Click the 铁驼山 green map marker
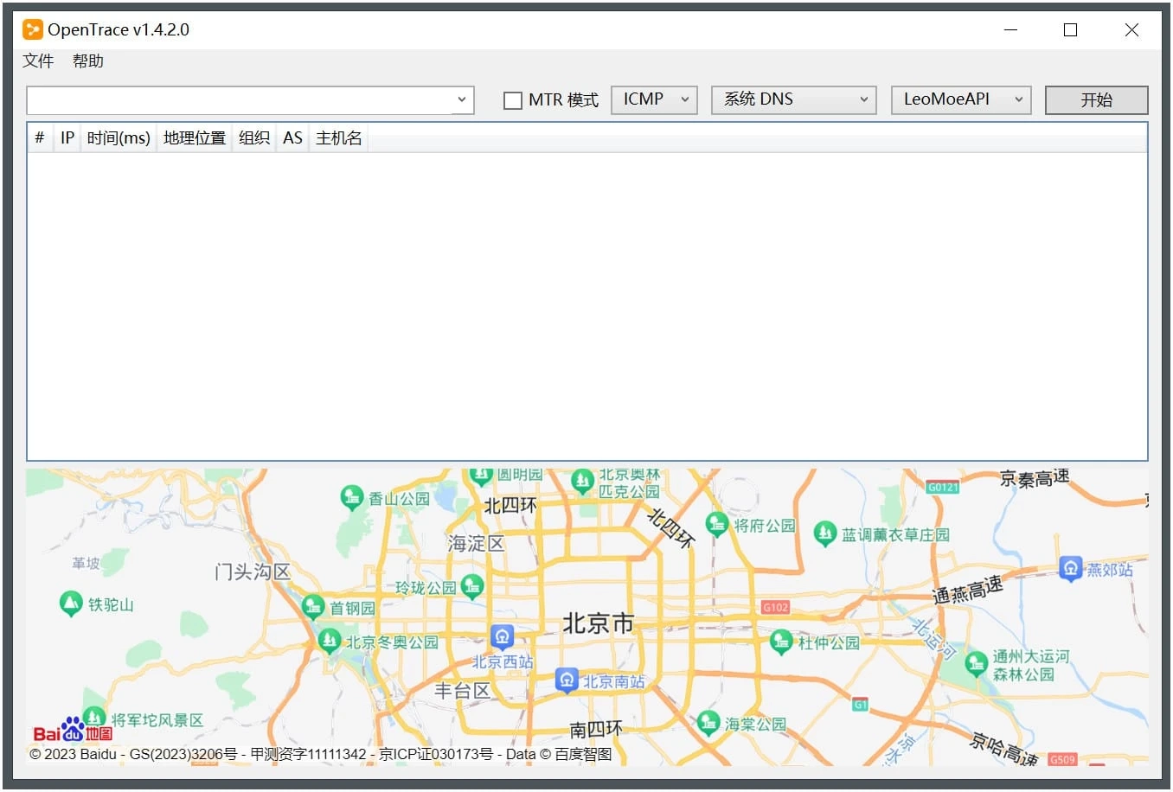This screenshot has width=1173, height=792. [71, 603]
